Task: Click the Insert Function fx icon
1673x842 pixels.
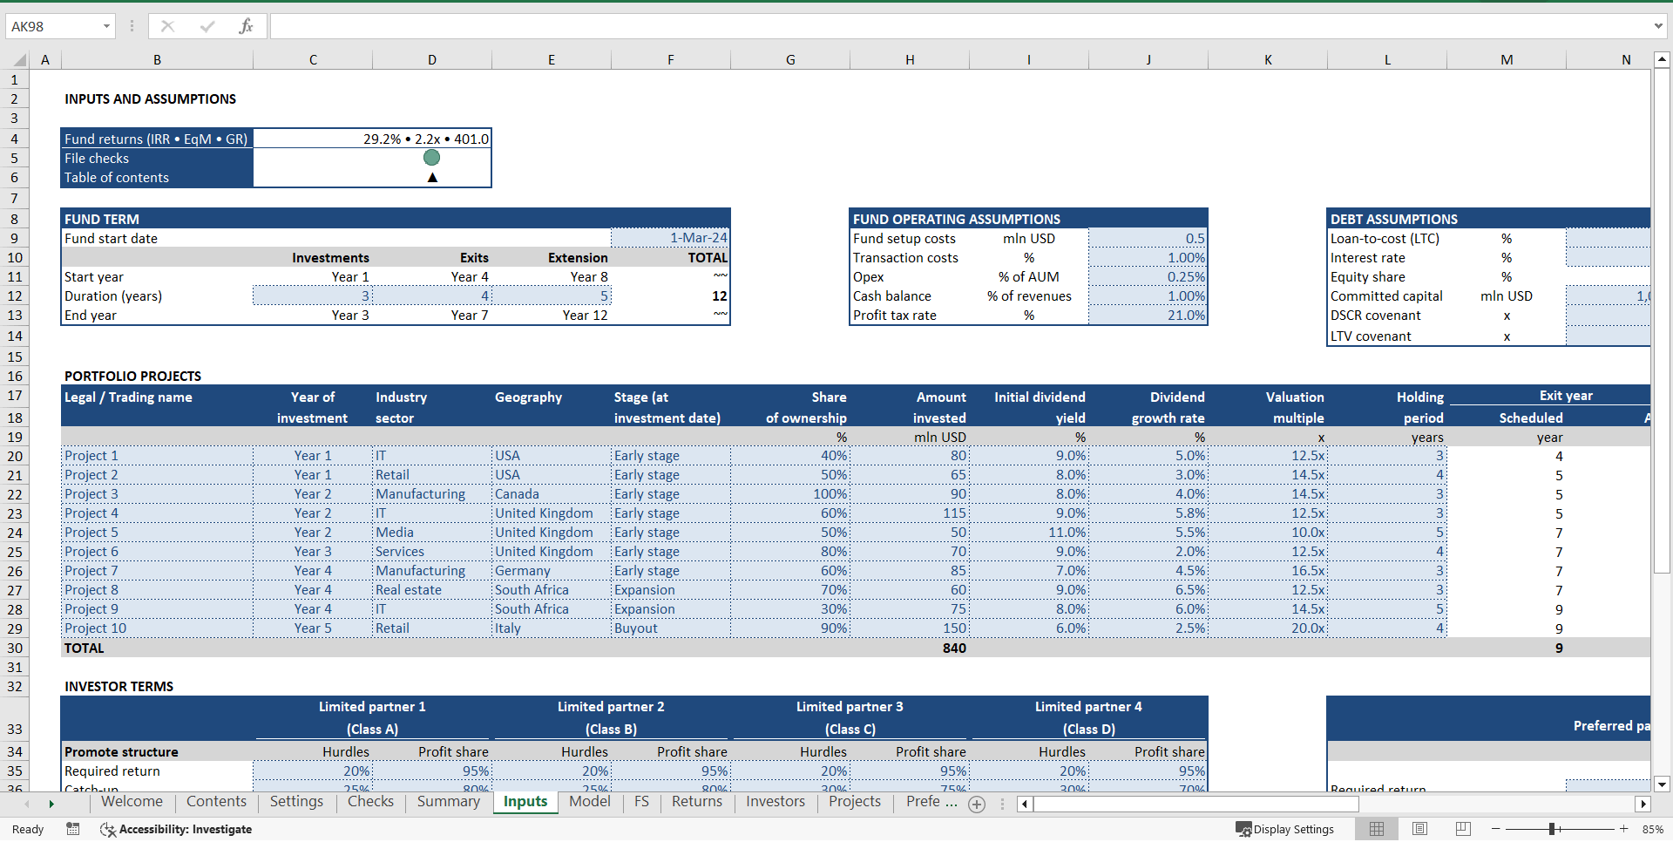Action: 246,26
